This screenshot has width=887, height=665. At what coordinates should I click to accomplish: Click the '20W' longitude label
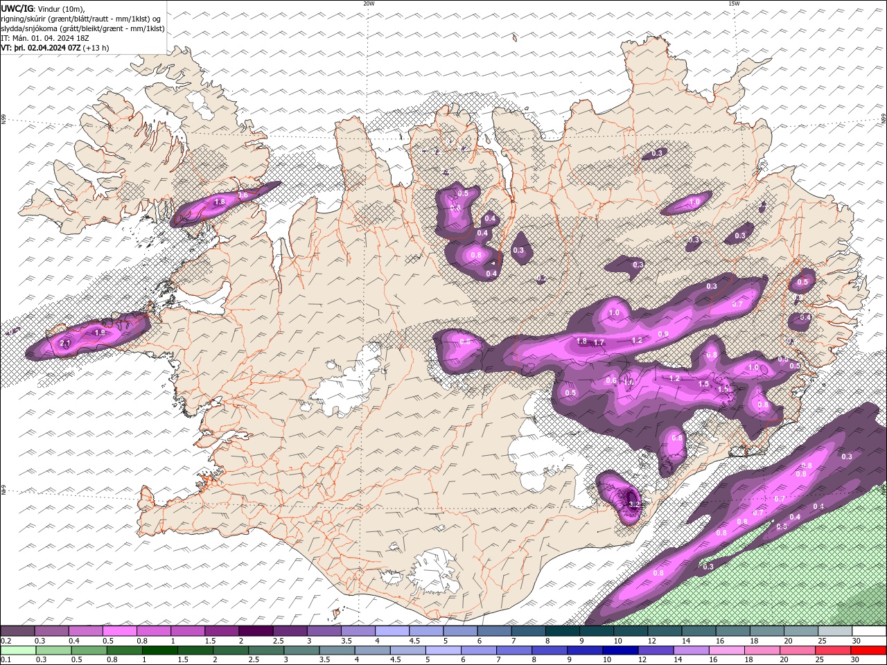tap(369, 3)
